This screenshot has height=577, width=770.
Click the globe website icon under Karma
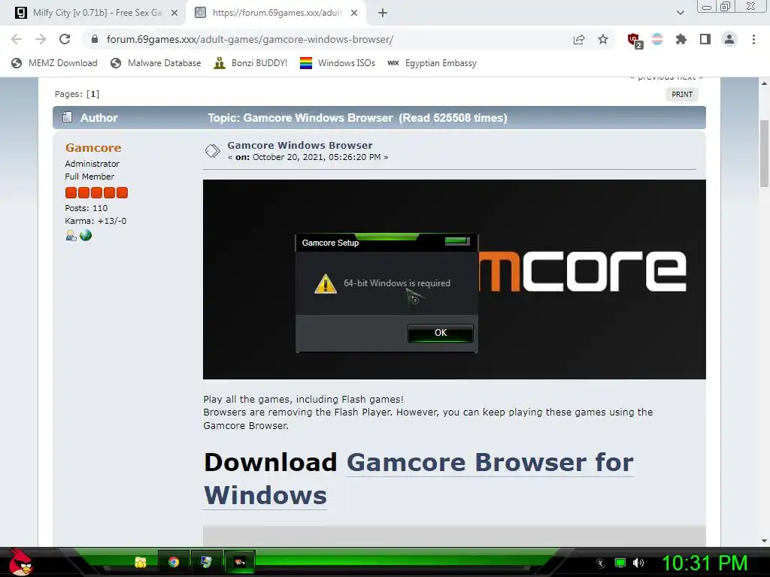[x=86, y=235]
